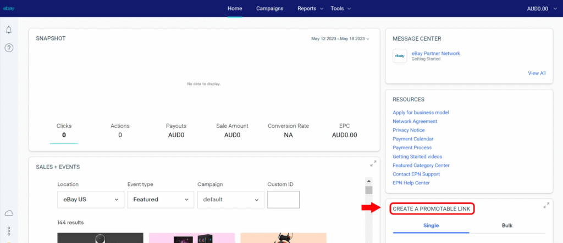
Task: Click View All in Message Center
Action: click(x=537, y=73)
